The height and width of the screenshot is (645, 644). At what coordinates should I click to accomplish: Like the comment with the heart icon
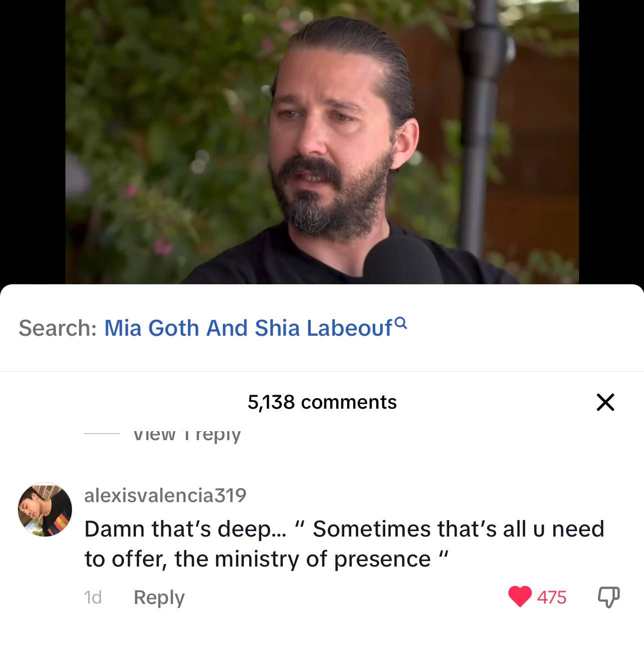520,597
